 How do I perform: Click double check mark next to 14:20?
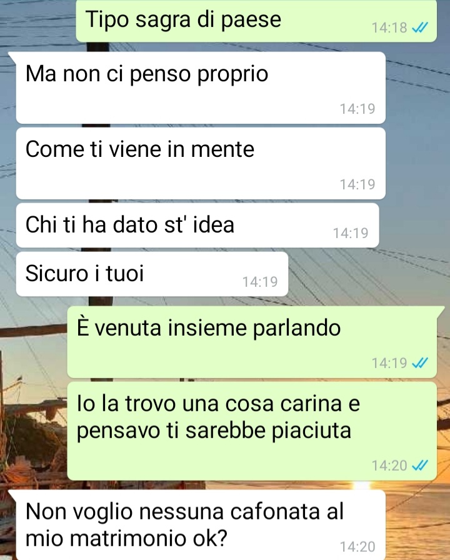(419, 466)
